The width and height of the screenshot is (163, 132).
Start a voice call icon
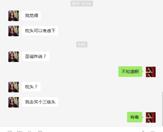(143, 132)
